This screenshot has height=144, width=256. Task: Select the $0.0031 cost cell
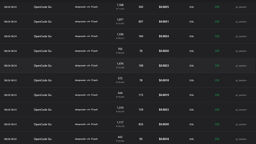click(x=164, y=22)
